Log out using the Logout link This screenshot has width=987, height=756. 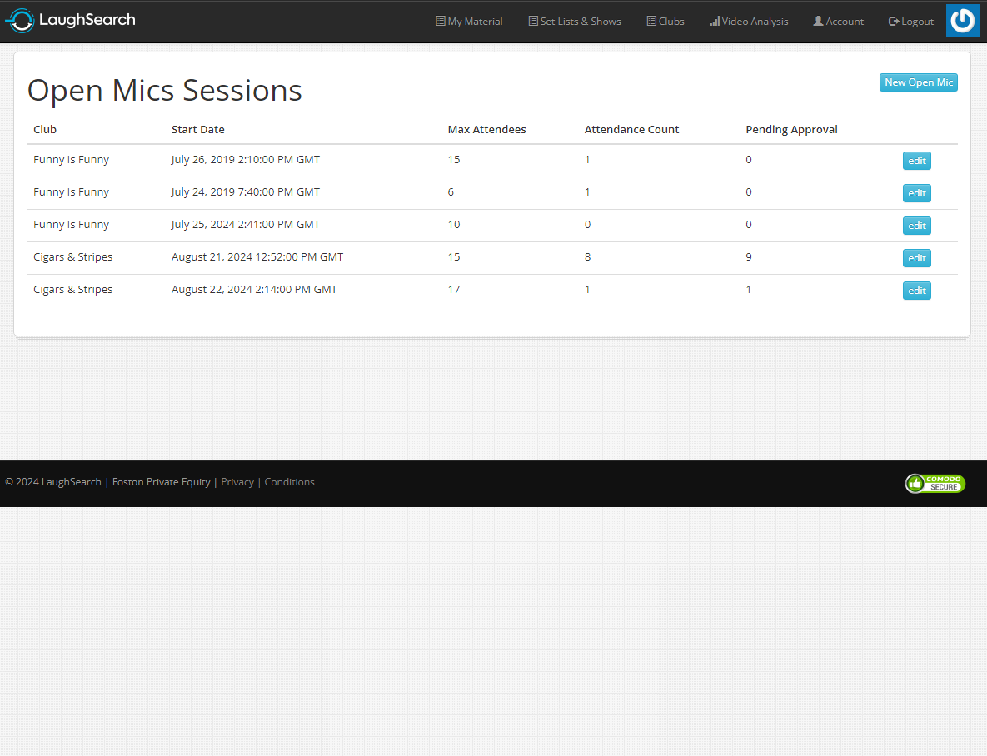[x=911, y=22]
